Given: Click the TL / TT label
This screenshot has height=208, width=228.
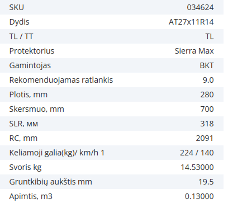Looking at the screenshot, I should coord(21,37).
